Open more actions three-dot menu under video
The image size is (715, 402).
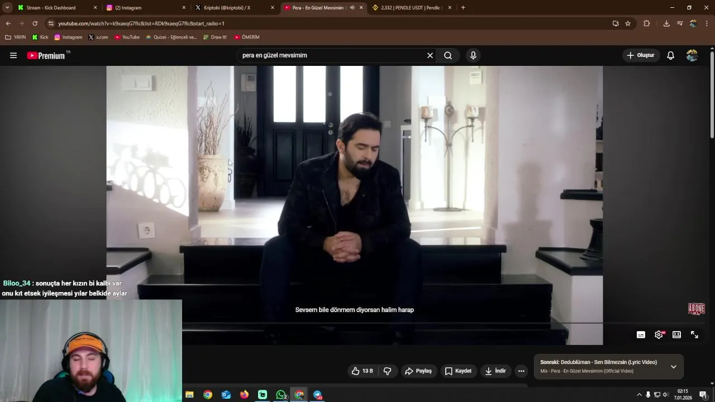pyautogui.click(x=521, y=371)
